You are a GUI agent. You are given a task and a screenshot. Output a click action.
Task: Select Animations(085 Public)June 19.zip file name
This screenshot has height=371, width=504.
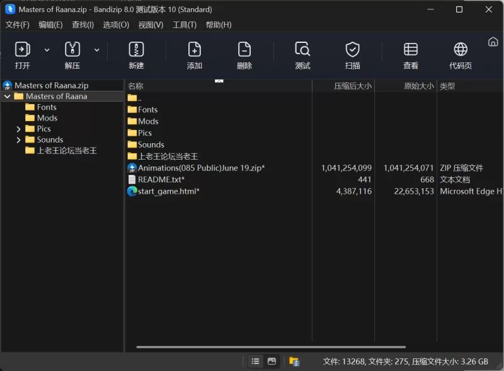pos(201,168)
